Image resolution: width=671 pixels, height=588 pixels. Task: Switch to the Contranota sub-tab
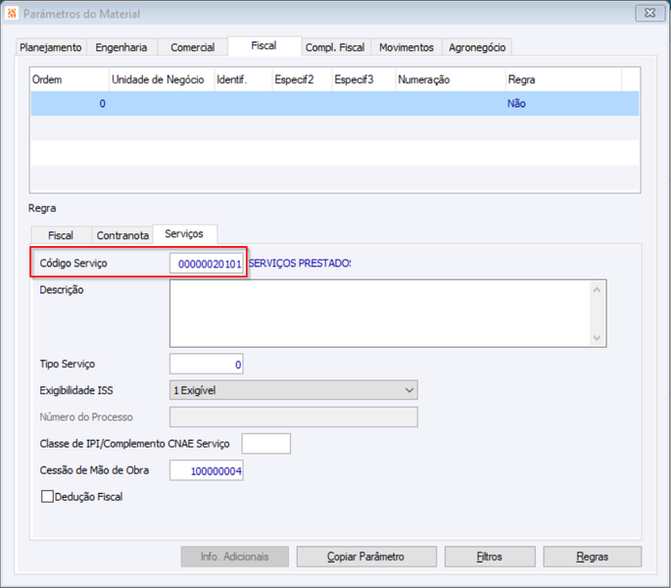pyautogui.click(x=122, y=235)
